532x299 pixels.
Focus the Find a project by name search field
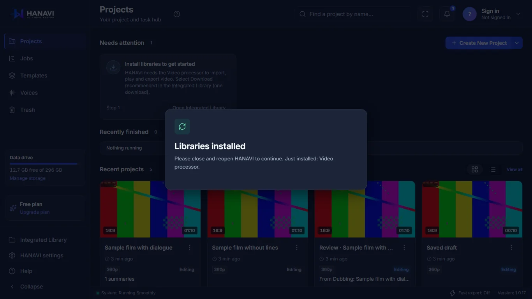[353, 14]
